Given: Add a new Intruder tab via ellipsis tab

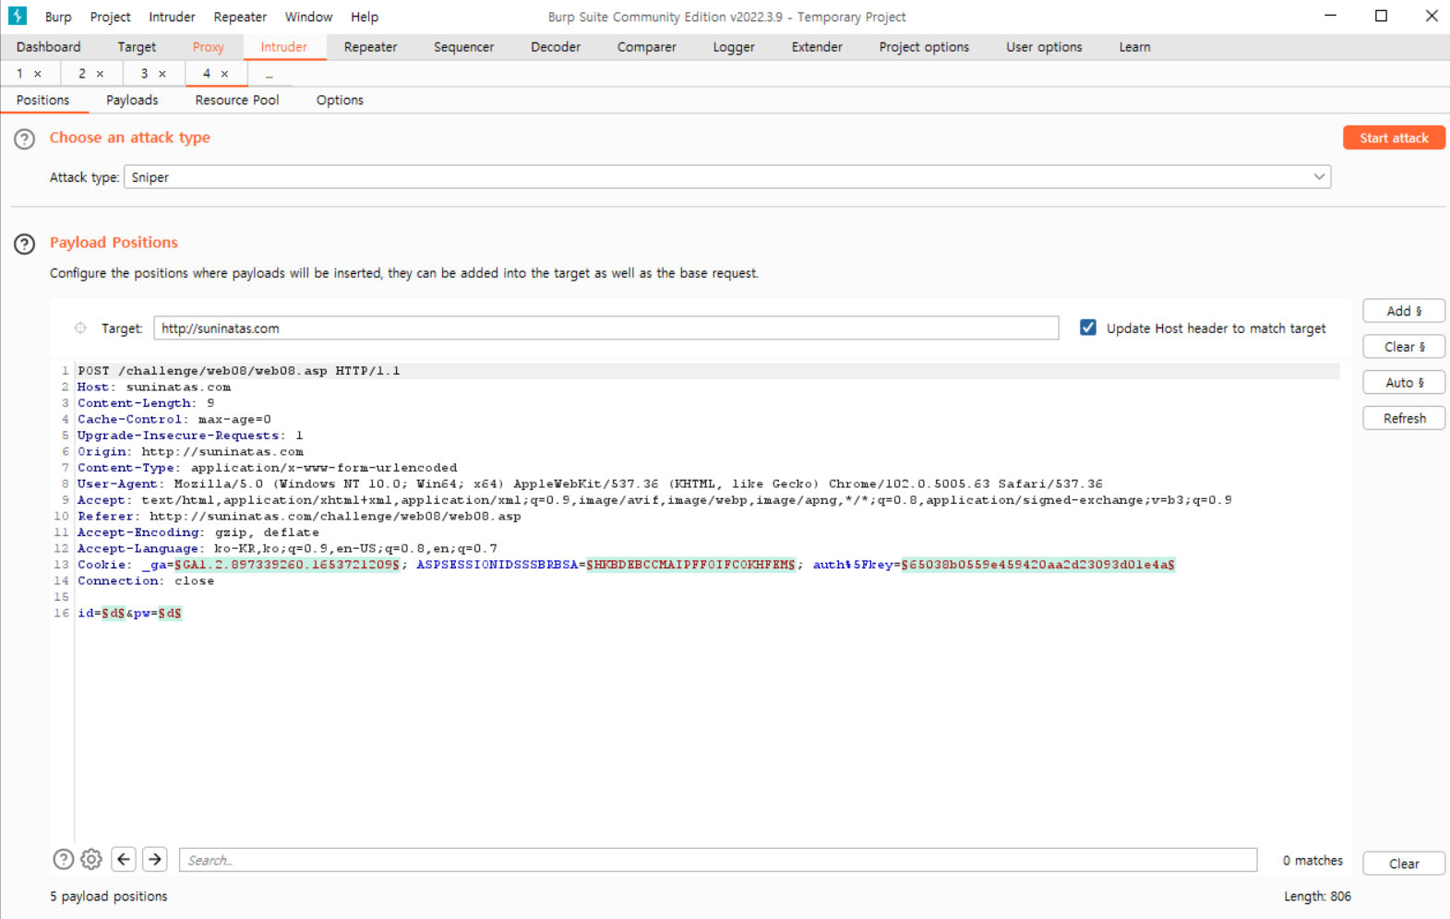Looking at the screenshot, I should [x=270, y=74].
